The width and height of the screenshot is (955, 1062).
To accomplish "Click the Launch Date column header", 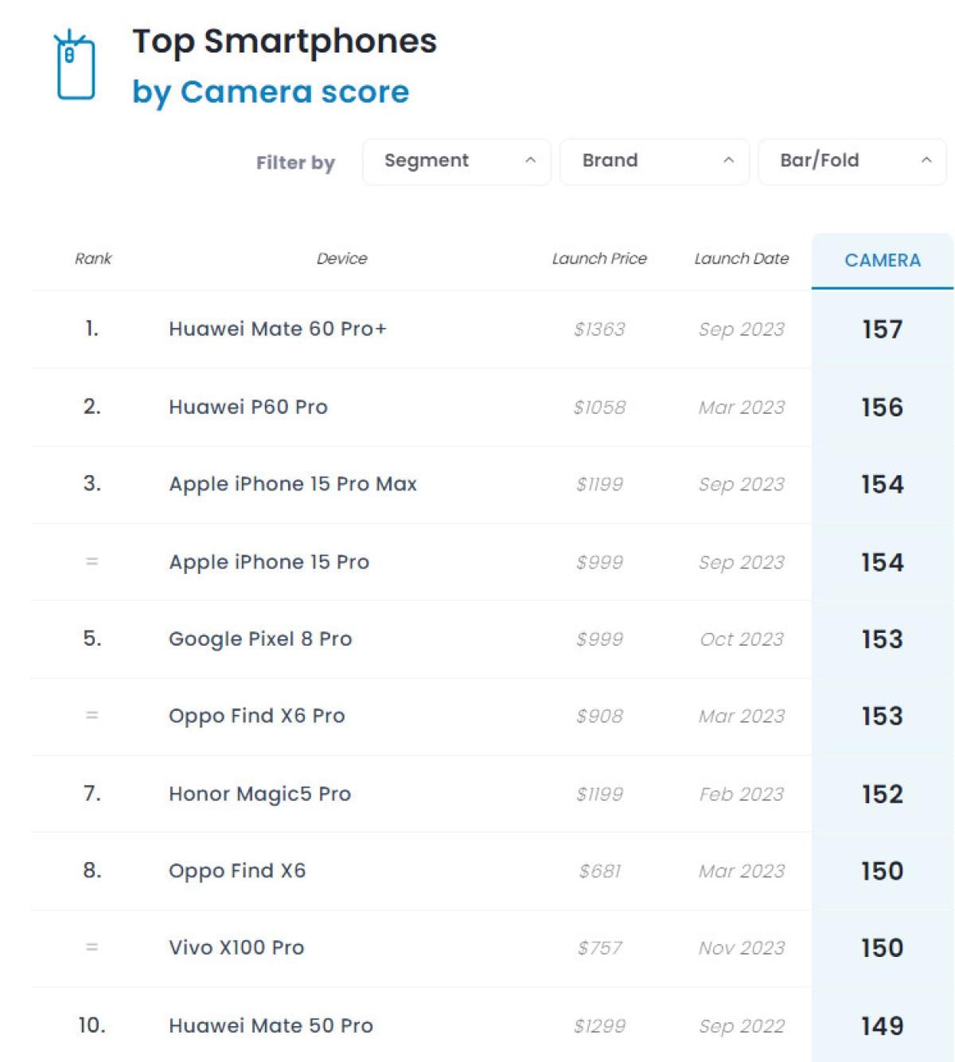I will pos(741,259).
